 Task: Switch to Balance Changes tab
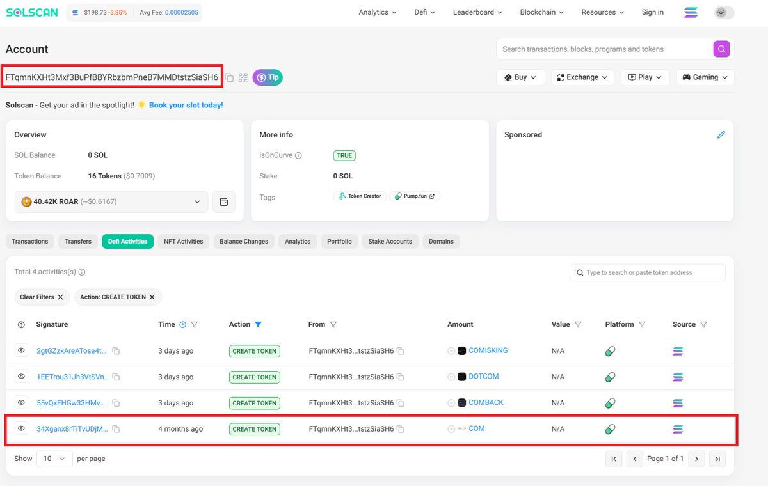244,242
